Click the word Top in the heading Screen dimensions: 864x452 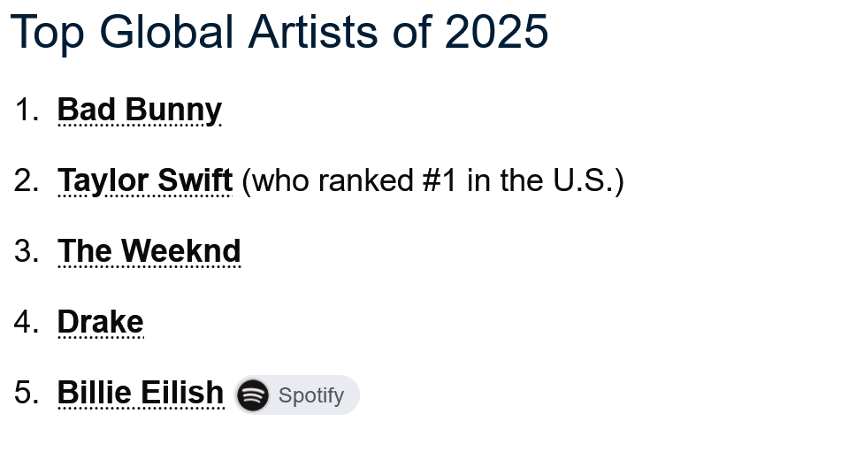pyautogui.click(x=47, y=33)
